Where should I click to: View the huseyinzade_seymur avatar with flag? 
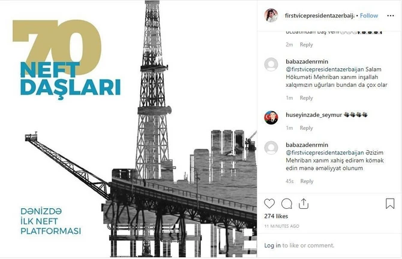pyautogui.click(x=271, y=118)
